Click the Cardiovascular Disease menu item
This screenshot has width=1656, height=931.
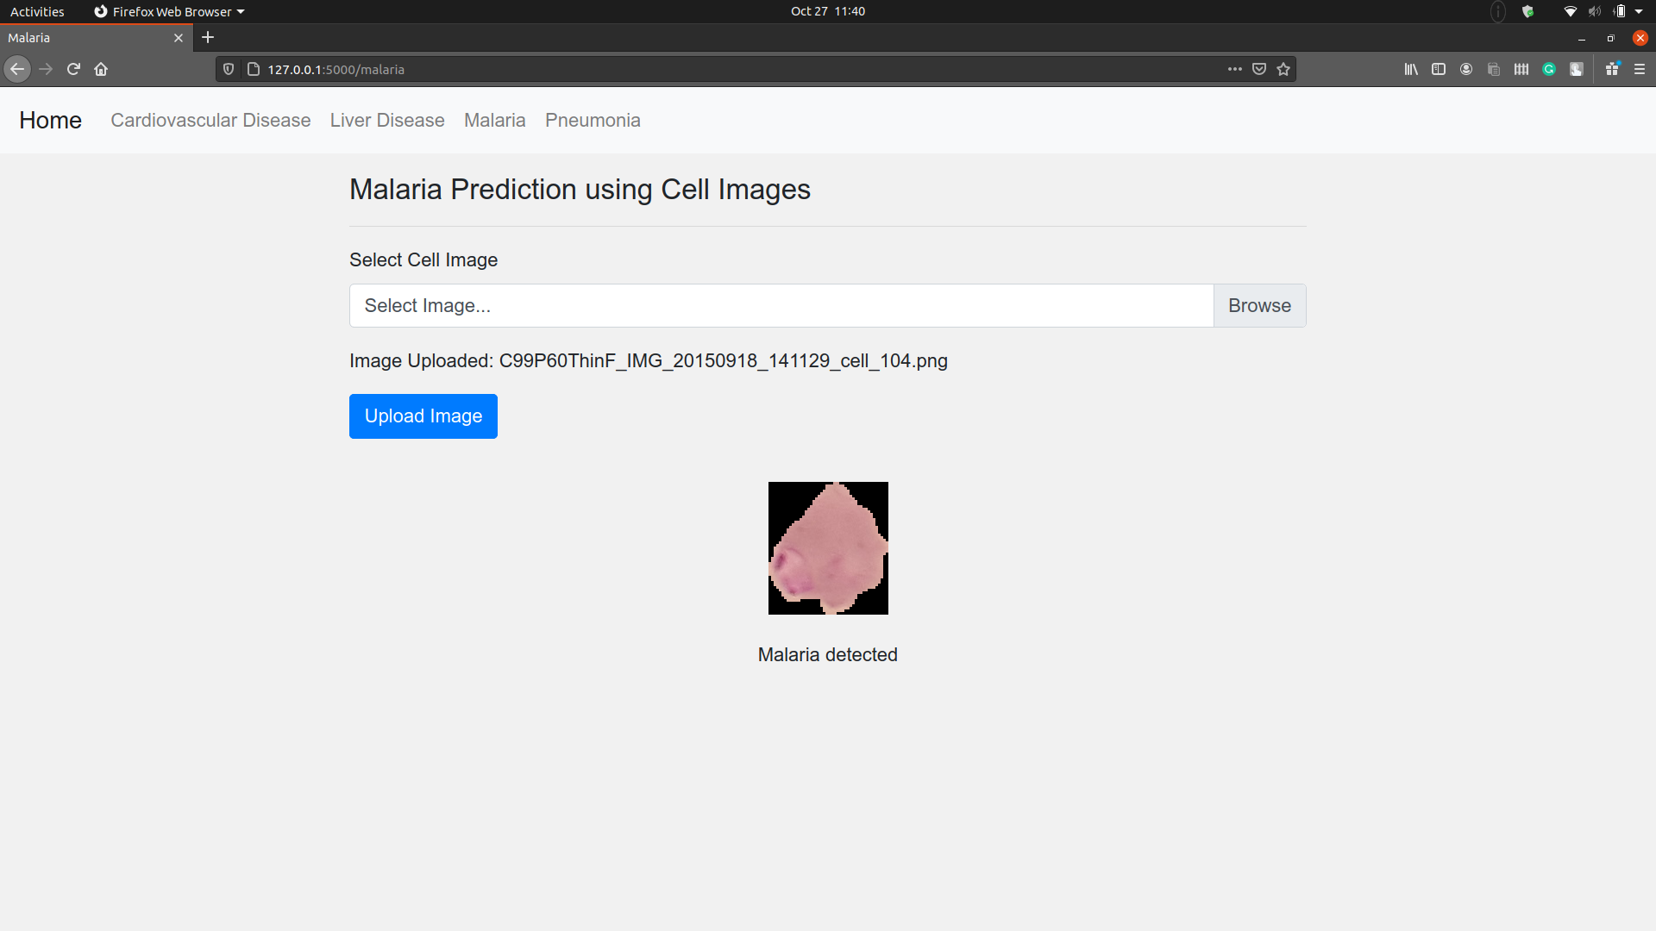210,119
